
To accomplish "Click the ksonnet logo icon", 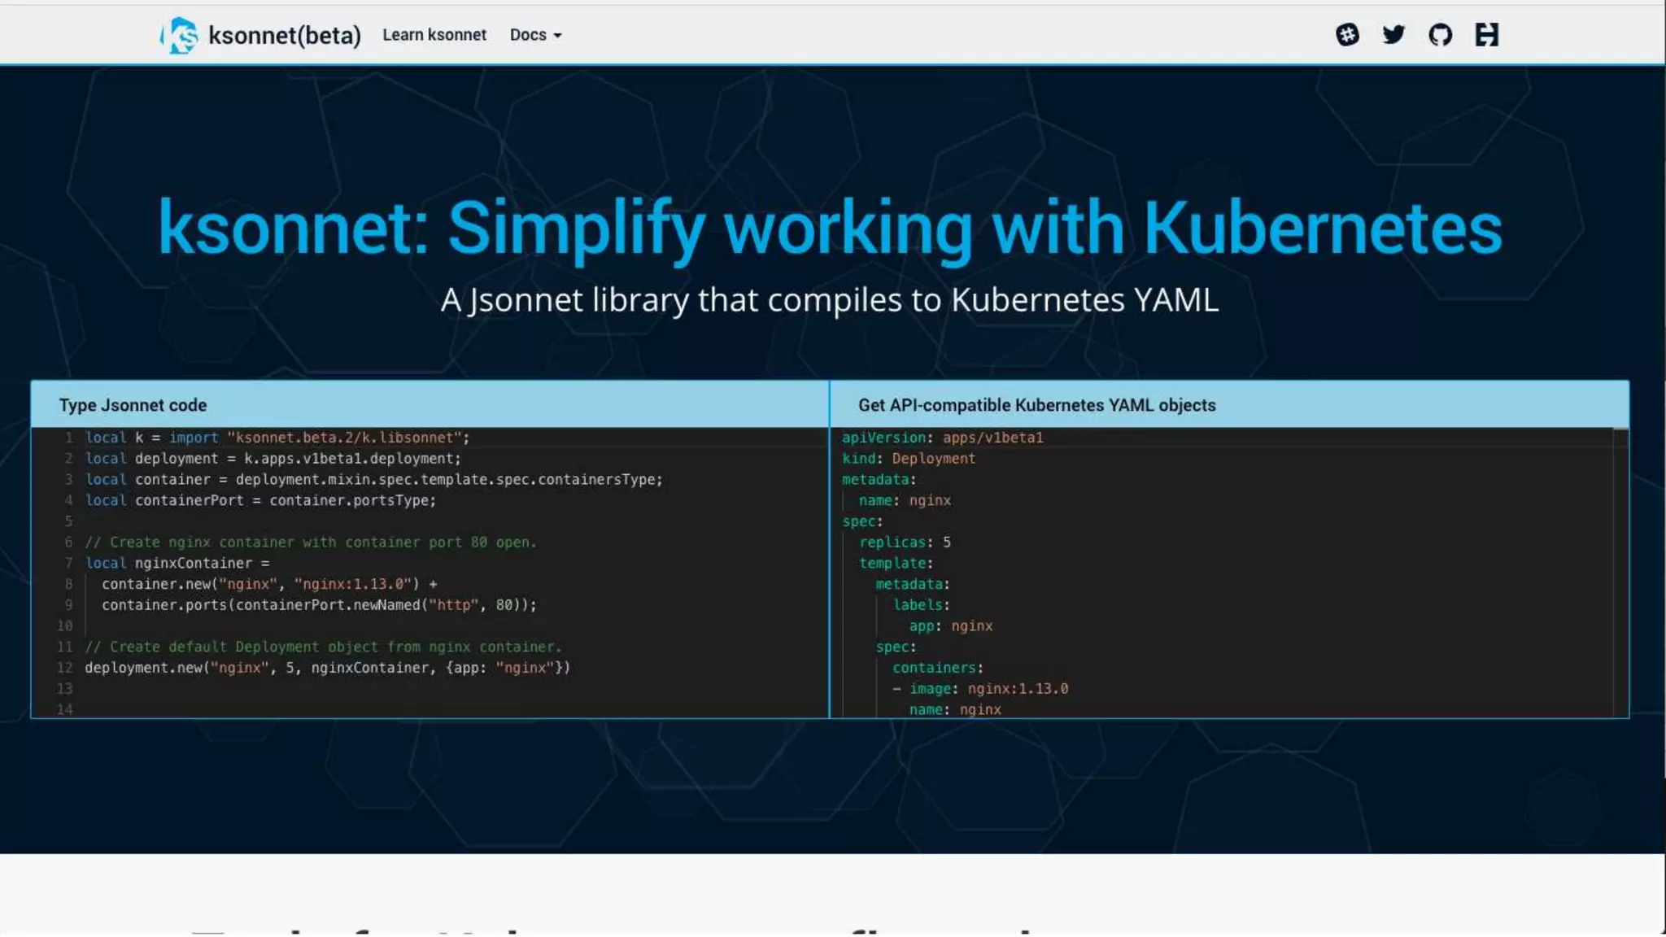I will (x=180, y=36).
